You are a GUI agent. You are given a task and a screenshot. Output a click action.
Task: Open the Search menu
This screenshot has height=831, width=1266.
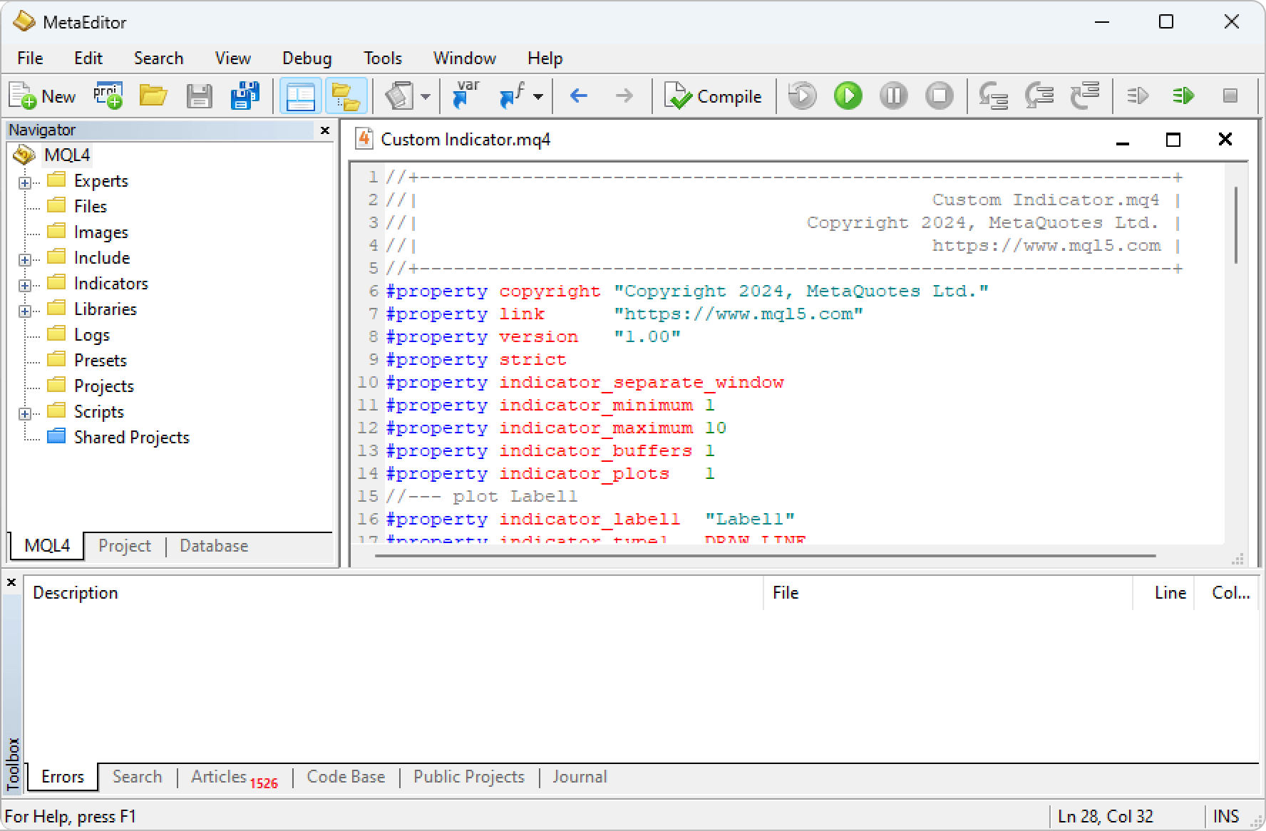pyautogui.click(x=158, y=58)
